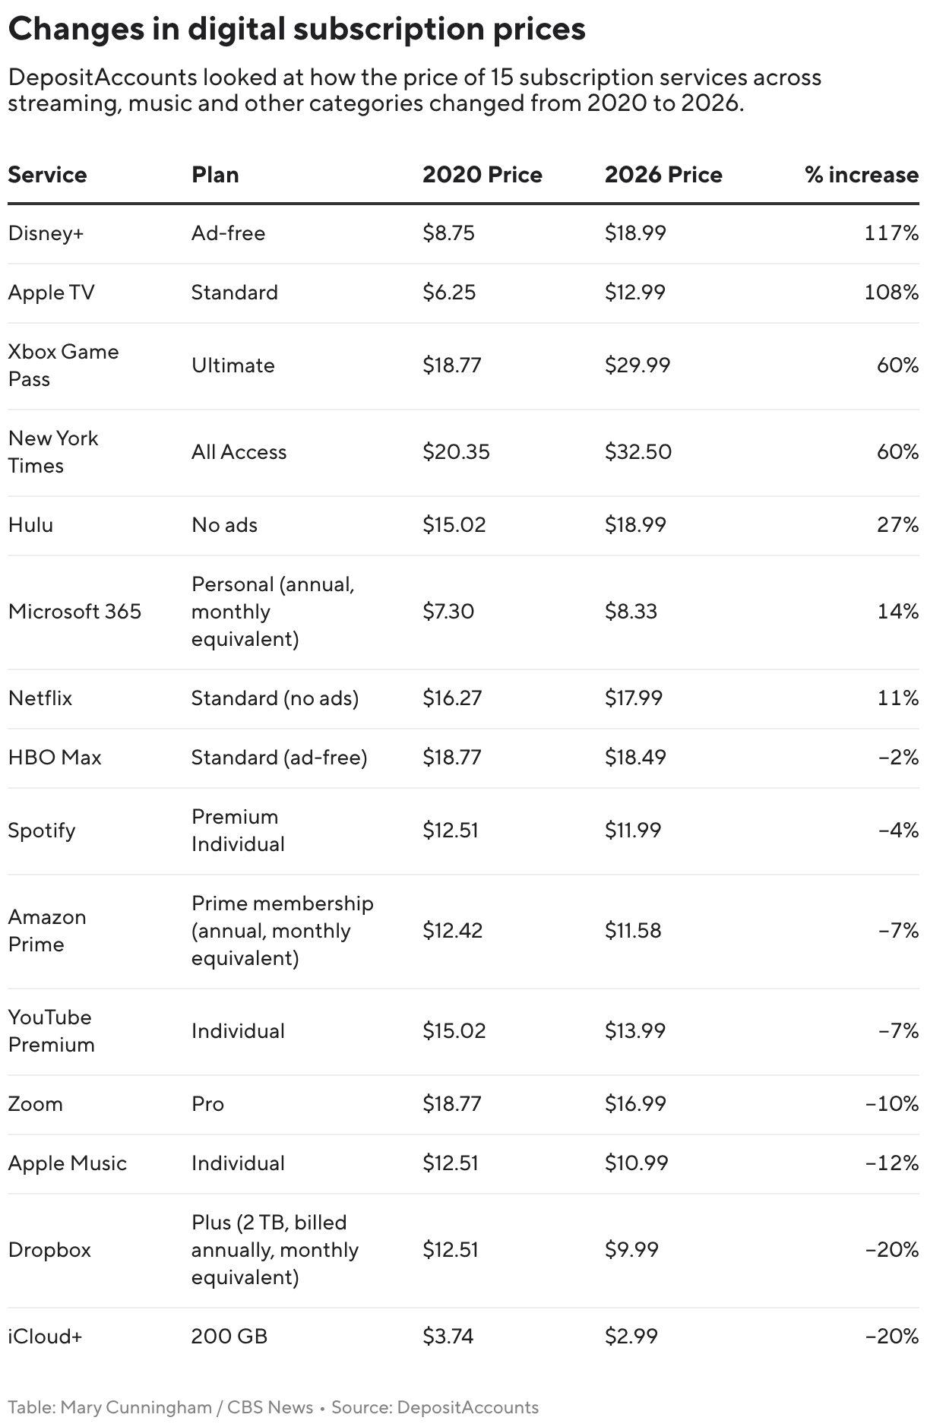This screenshot has width=927, height=1427.
Task: Select the 2026 Price column header
Action: pos(663,175)
